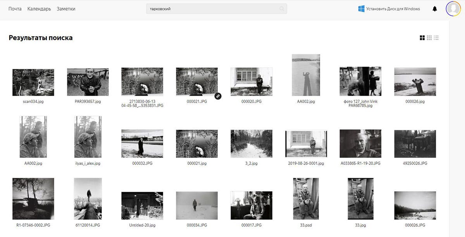Click the 33.jpg file name

360,225
